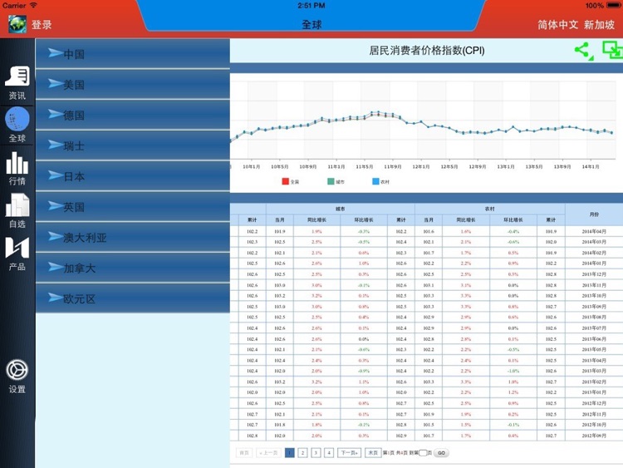This screenshot has width=623, height=468.
Task: Go to page 3 of table
Action: 316,453
